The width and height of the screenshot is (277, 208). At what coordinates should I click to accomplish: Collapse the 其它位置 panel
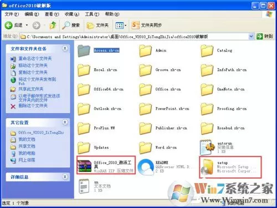[65, 122]
